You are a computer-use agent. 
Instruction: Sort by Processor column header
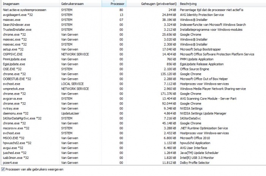coord(114,4)
